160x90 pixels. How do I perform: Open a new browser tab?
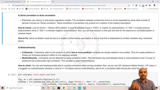[x=53, y=2]
